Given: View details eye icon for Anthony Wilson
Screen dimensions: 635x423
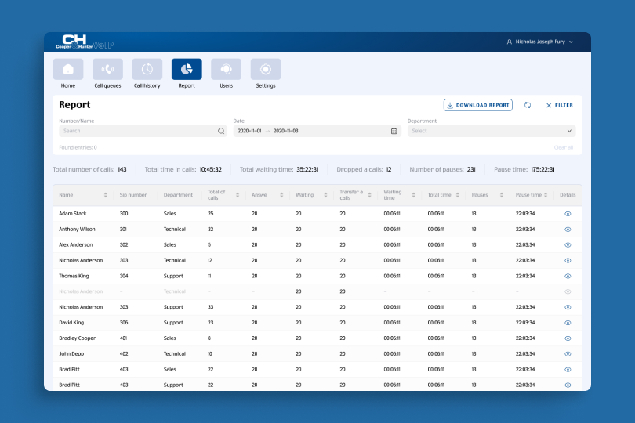Looking at the screenshot, I should [568, 230].
